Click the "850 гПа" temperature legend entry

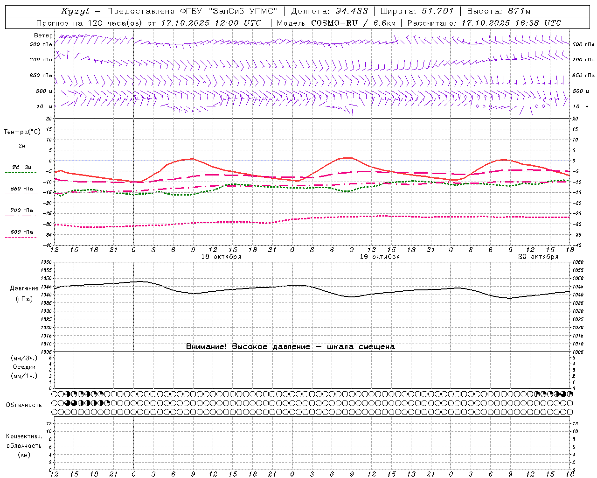[x=22, y=189]
